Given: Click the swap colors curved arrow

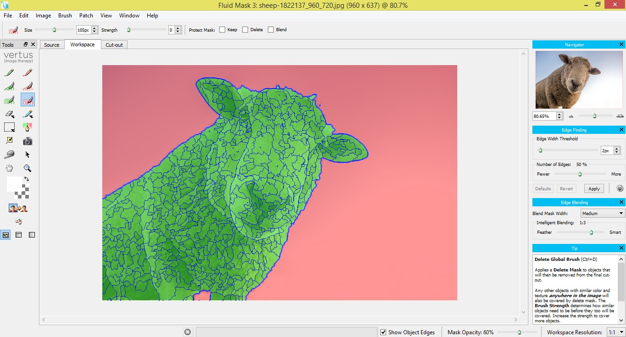Looking at the screenshot, I should click(x=27, y=179).
